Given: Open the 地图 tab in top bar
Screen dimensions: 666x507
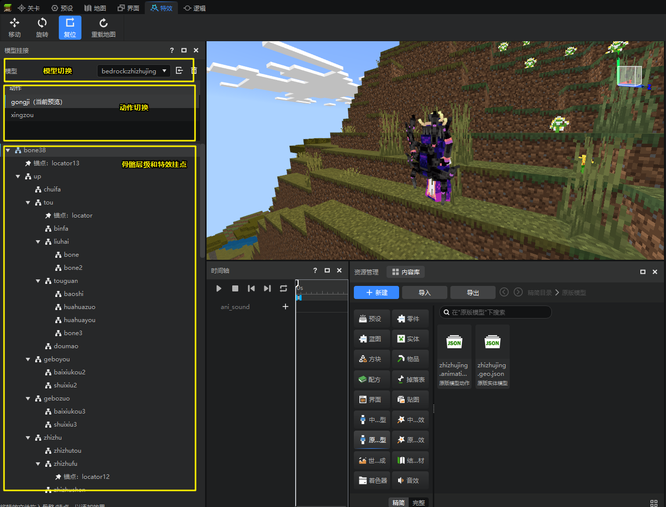Looking at the screenshot, I should tap(95, 8).
